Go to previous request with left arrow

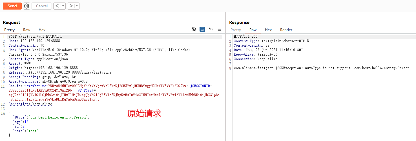pos(57,6)
